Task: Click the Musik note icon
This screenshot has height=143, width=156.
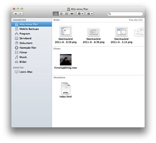Action: coord(17,57)
